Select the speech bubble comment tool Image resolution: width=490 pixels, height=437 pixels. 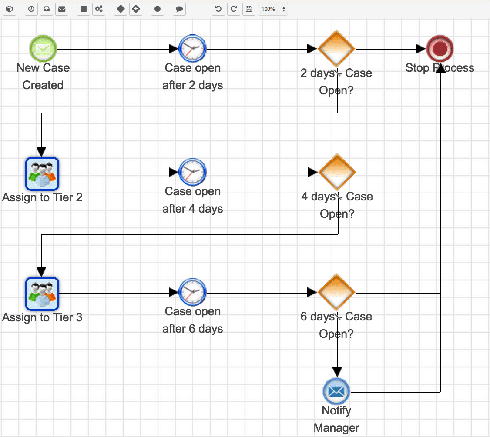click(x=179, y=9)
